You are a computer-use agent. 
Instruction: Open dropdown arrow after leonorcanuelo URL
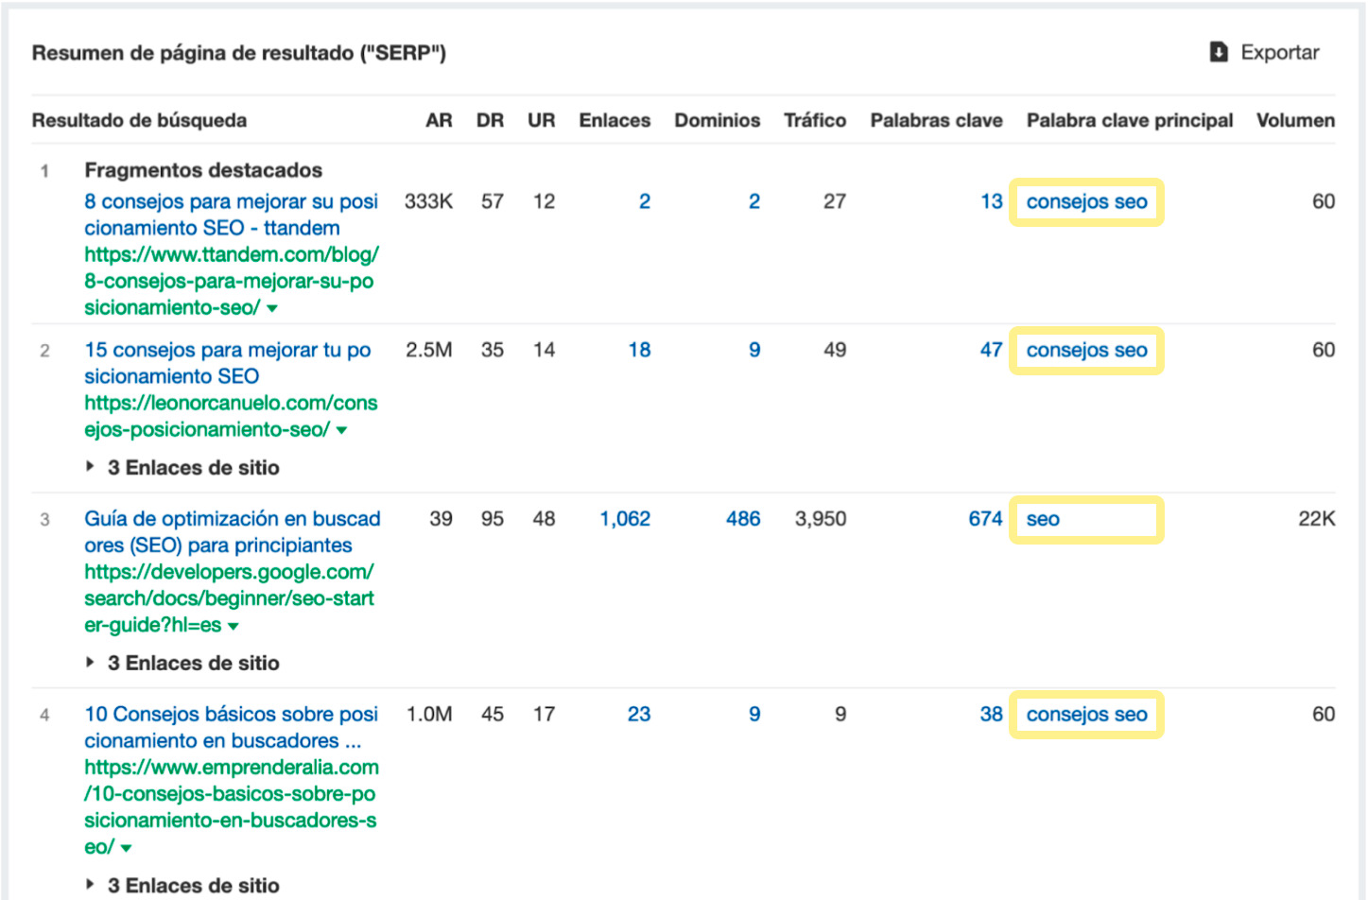click(341, 430)
